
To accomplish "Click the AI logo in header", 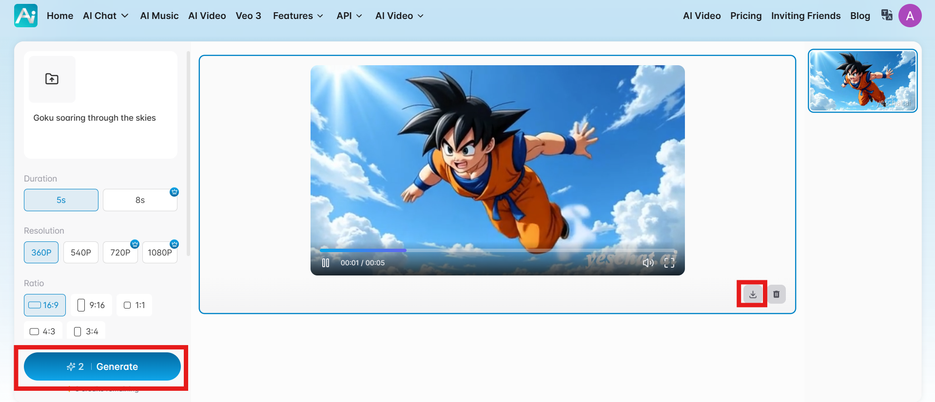I will (x=26, y=16).
